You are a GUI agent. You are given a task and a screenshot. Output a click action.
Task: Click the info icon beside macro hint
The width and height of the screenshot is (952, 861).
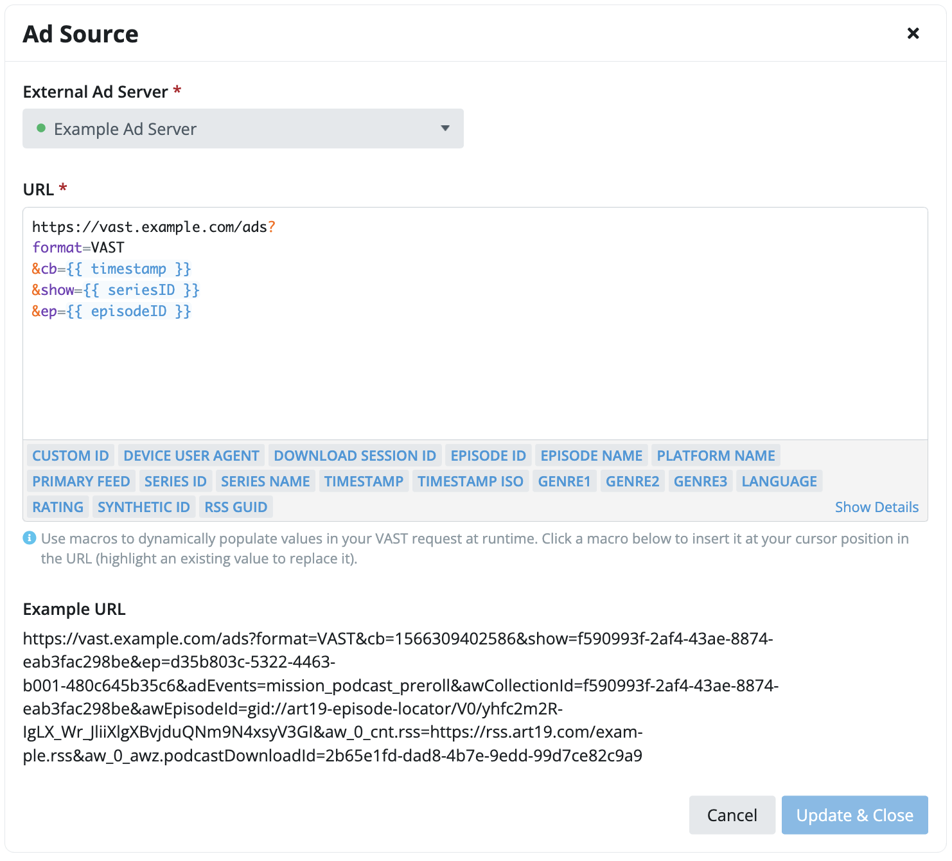pyautogui.click(x=30, y=538)
